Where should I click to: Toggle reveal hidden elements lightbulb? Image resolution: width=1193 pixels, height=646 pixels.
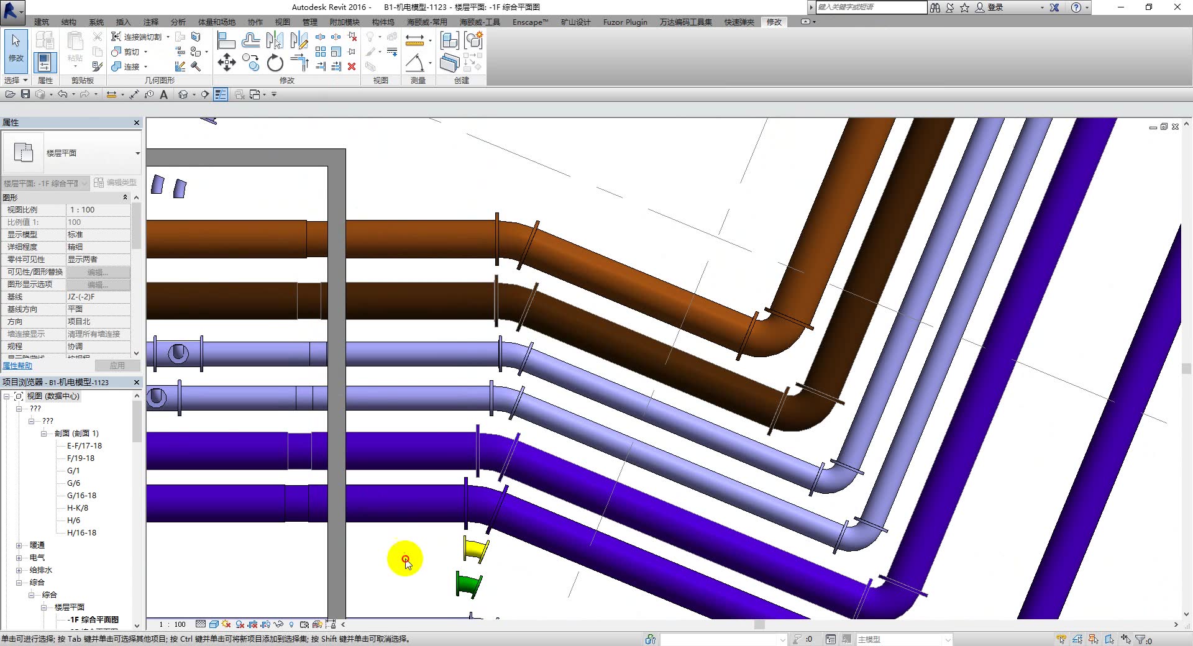tap(291, 624)
